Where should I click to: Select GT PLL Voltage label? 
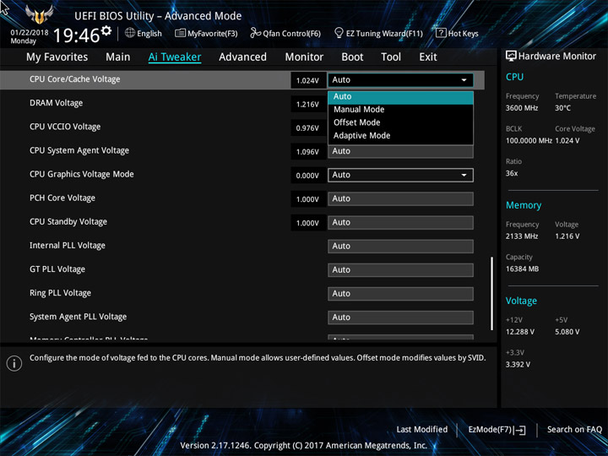(x=57, y=269)
